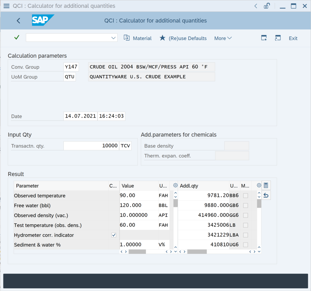Screen dimensions: 311x291
Task: Click Observed density value 10.000000
Action: [x=139, y=215]
